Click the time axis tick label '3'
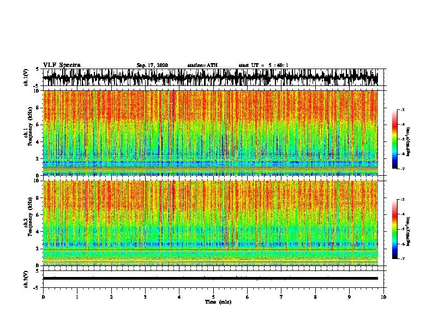The image size is (432, 333). 145,297
